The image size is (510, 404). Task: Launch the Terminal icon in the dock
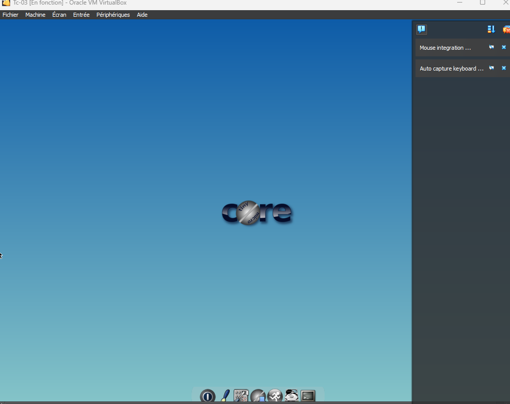308,396
